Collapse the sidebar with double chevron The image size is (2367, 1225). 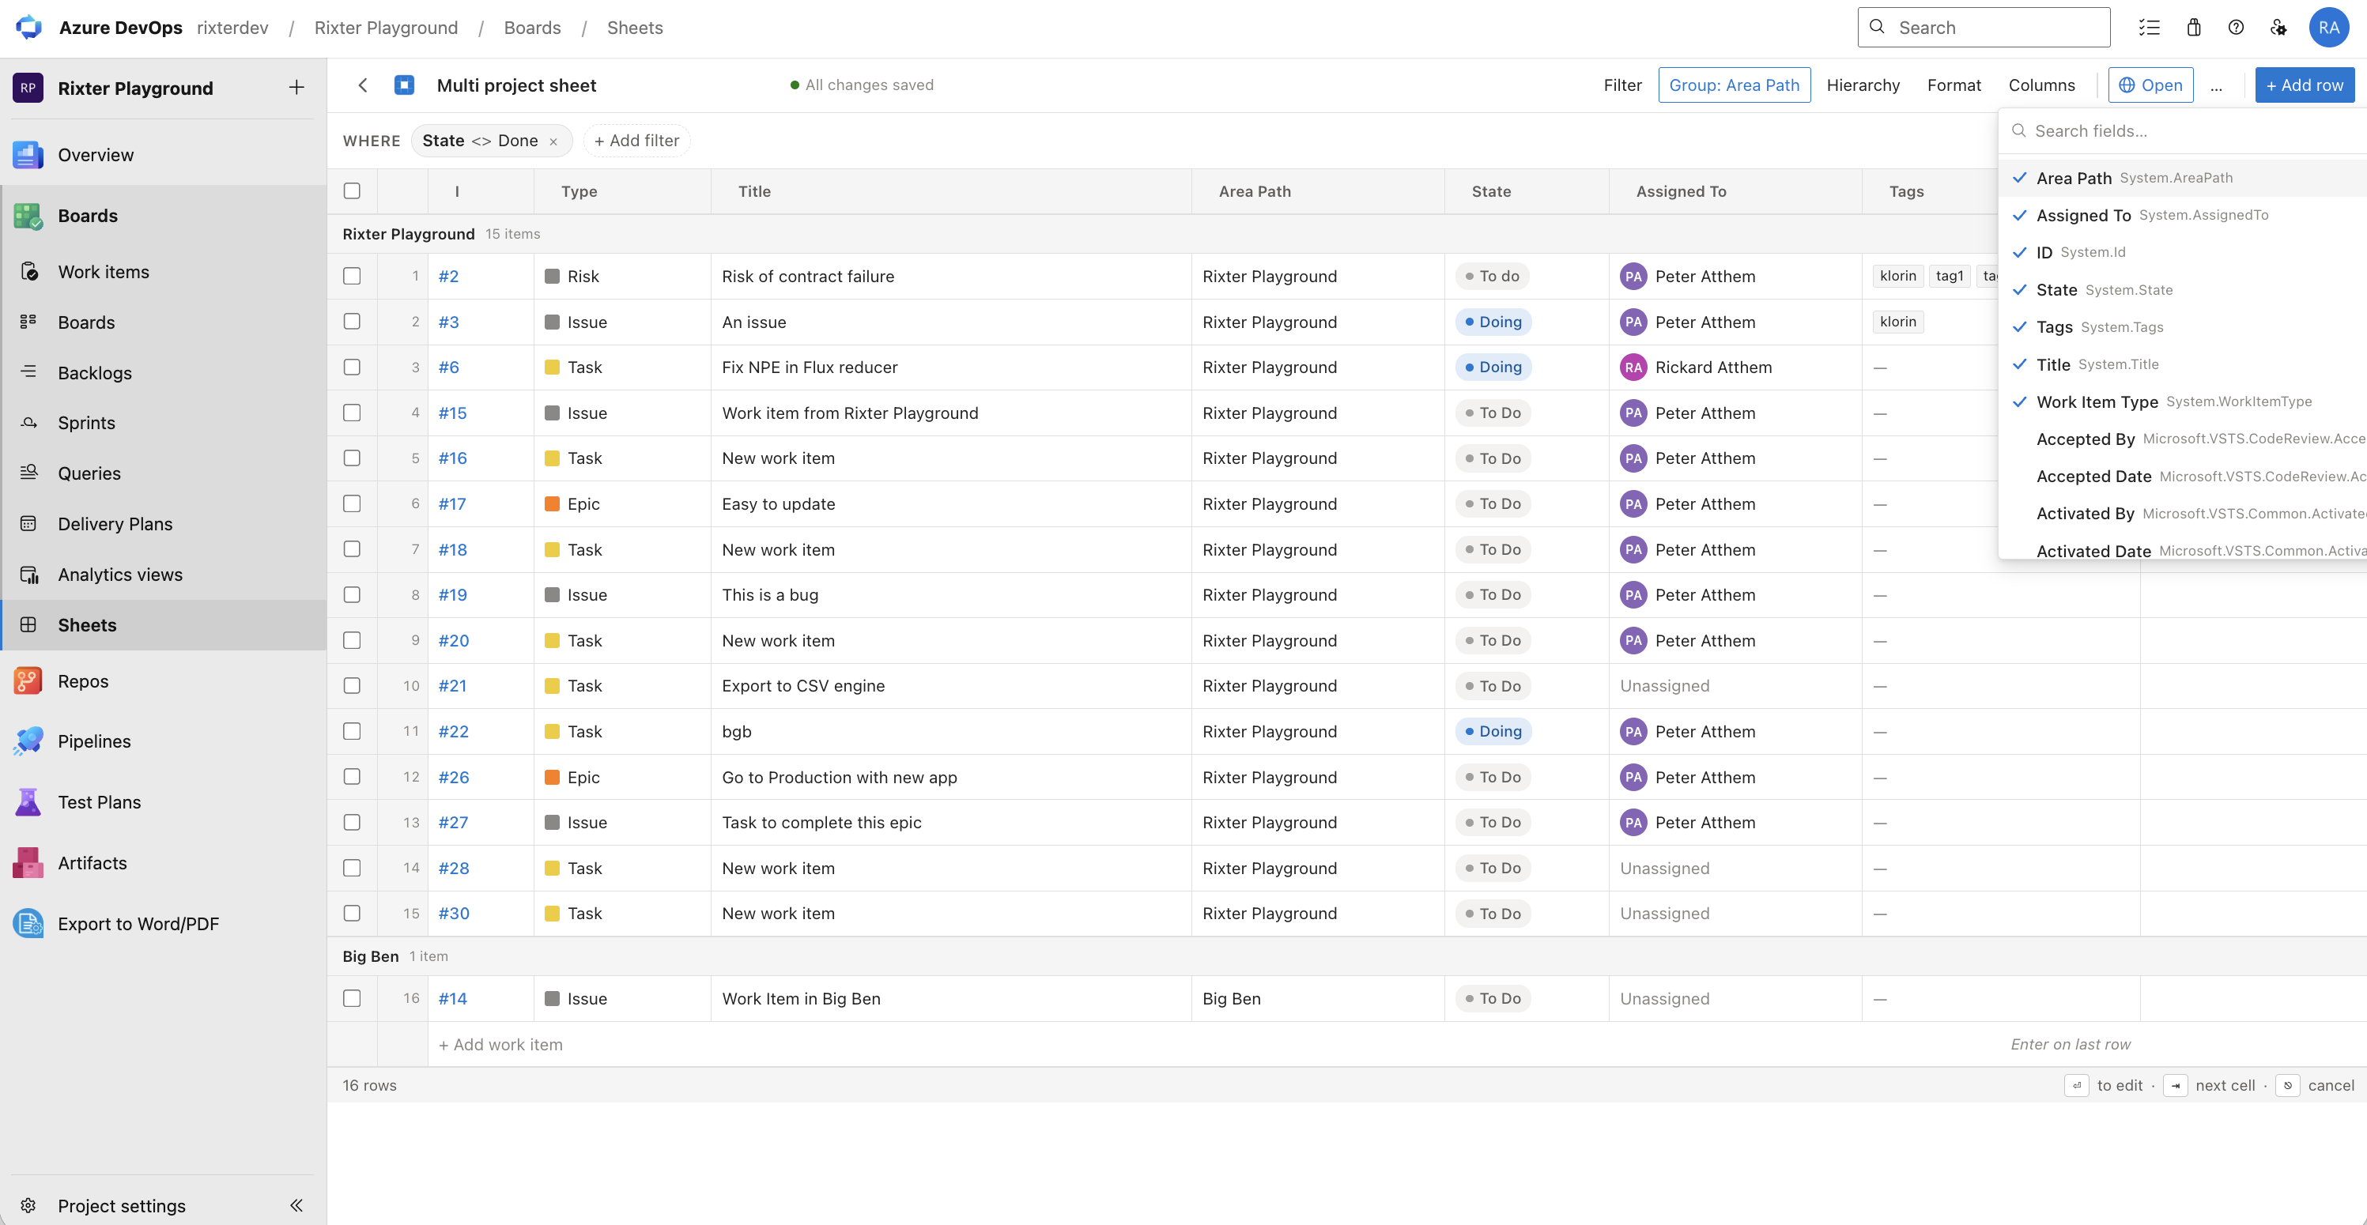click(x=296, y=1204)
